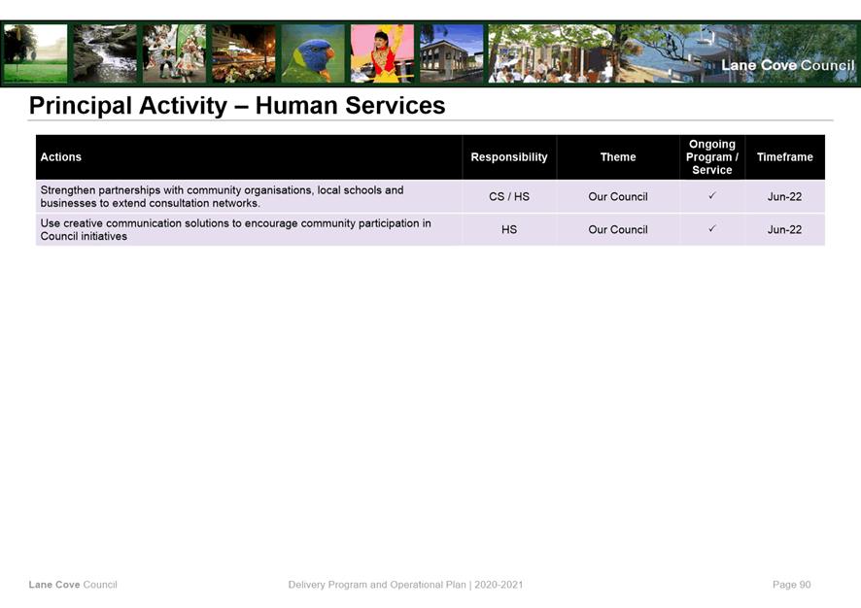Click the Principal Activity – Human Services heading
The height and width of the screenshot is (608, 861).
(x=237, y=105)
